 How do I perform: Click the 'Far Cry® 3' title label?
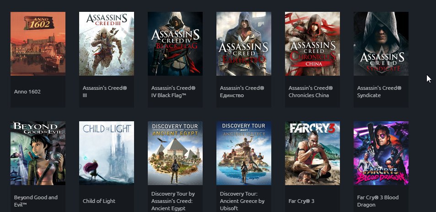click(x=301, y=201)
